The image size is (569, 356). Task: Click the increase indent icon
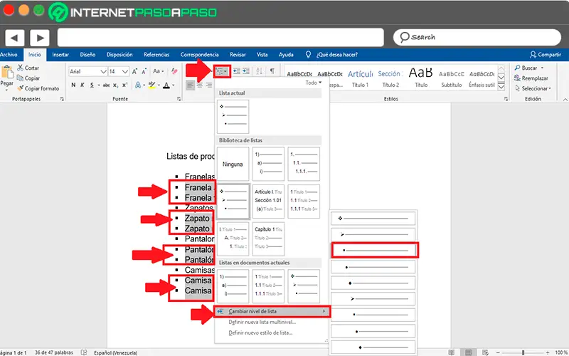click(x=246, y=71)
